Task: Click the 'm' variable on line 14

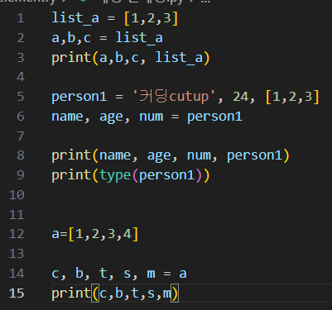Action: coord(151,274)
